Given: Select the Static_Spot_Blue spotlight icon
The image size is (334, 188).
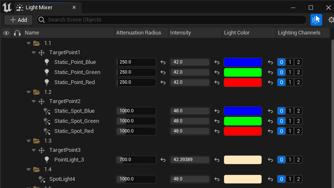Looking at the screenshot, I should [x=47, y=111].
